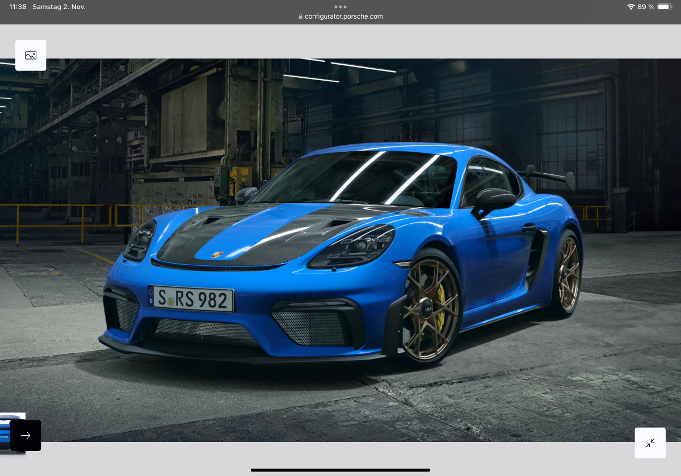Image resolution: width=681 pixels, height=476 pixels.
Task: Click the Porsche crest on the hood
Action: tap(217, 254)
